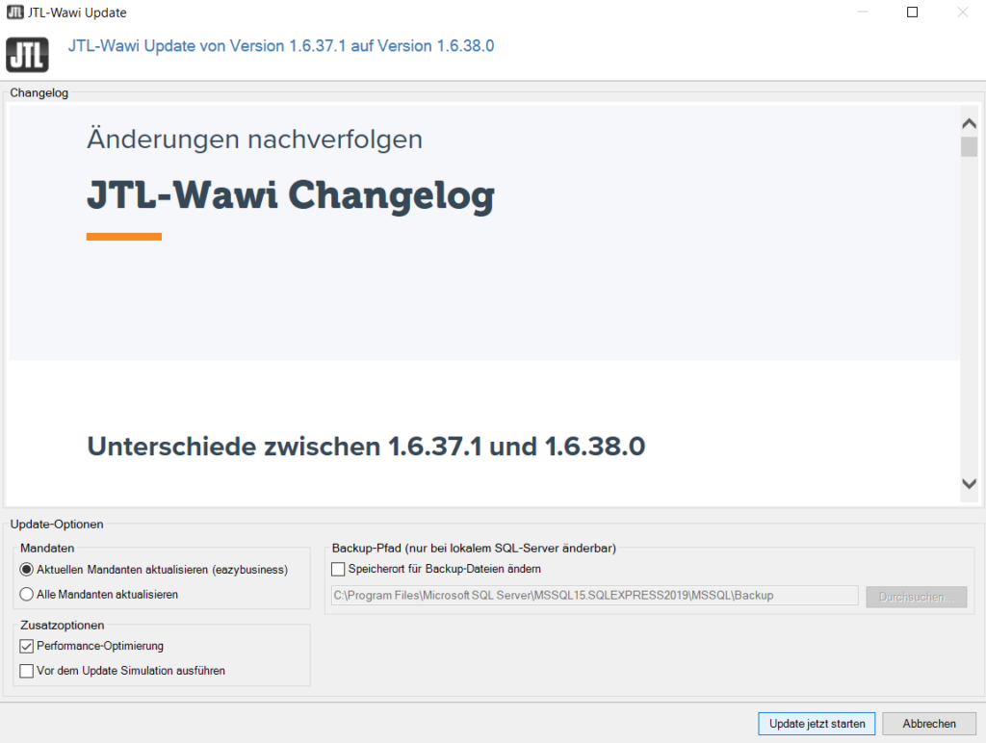Click the large JTL logo below the title bar

(x=27, y=55)
